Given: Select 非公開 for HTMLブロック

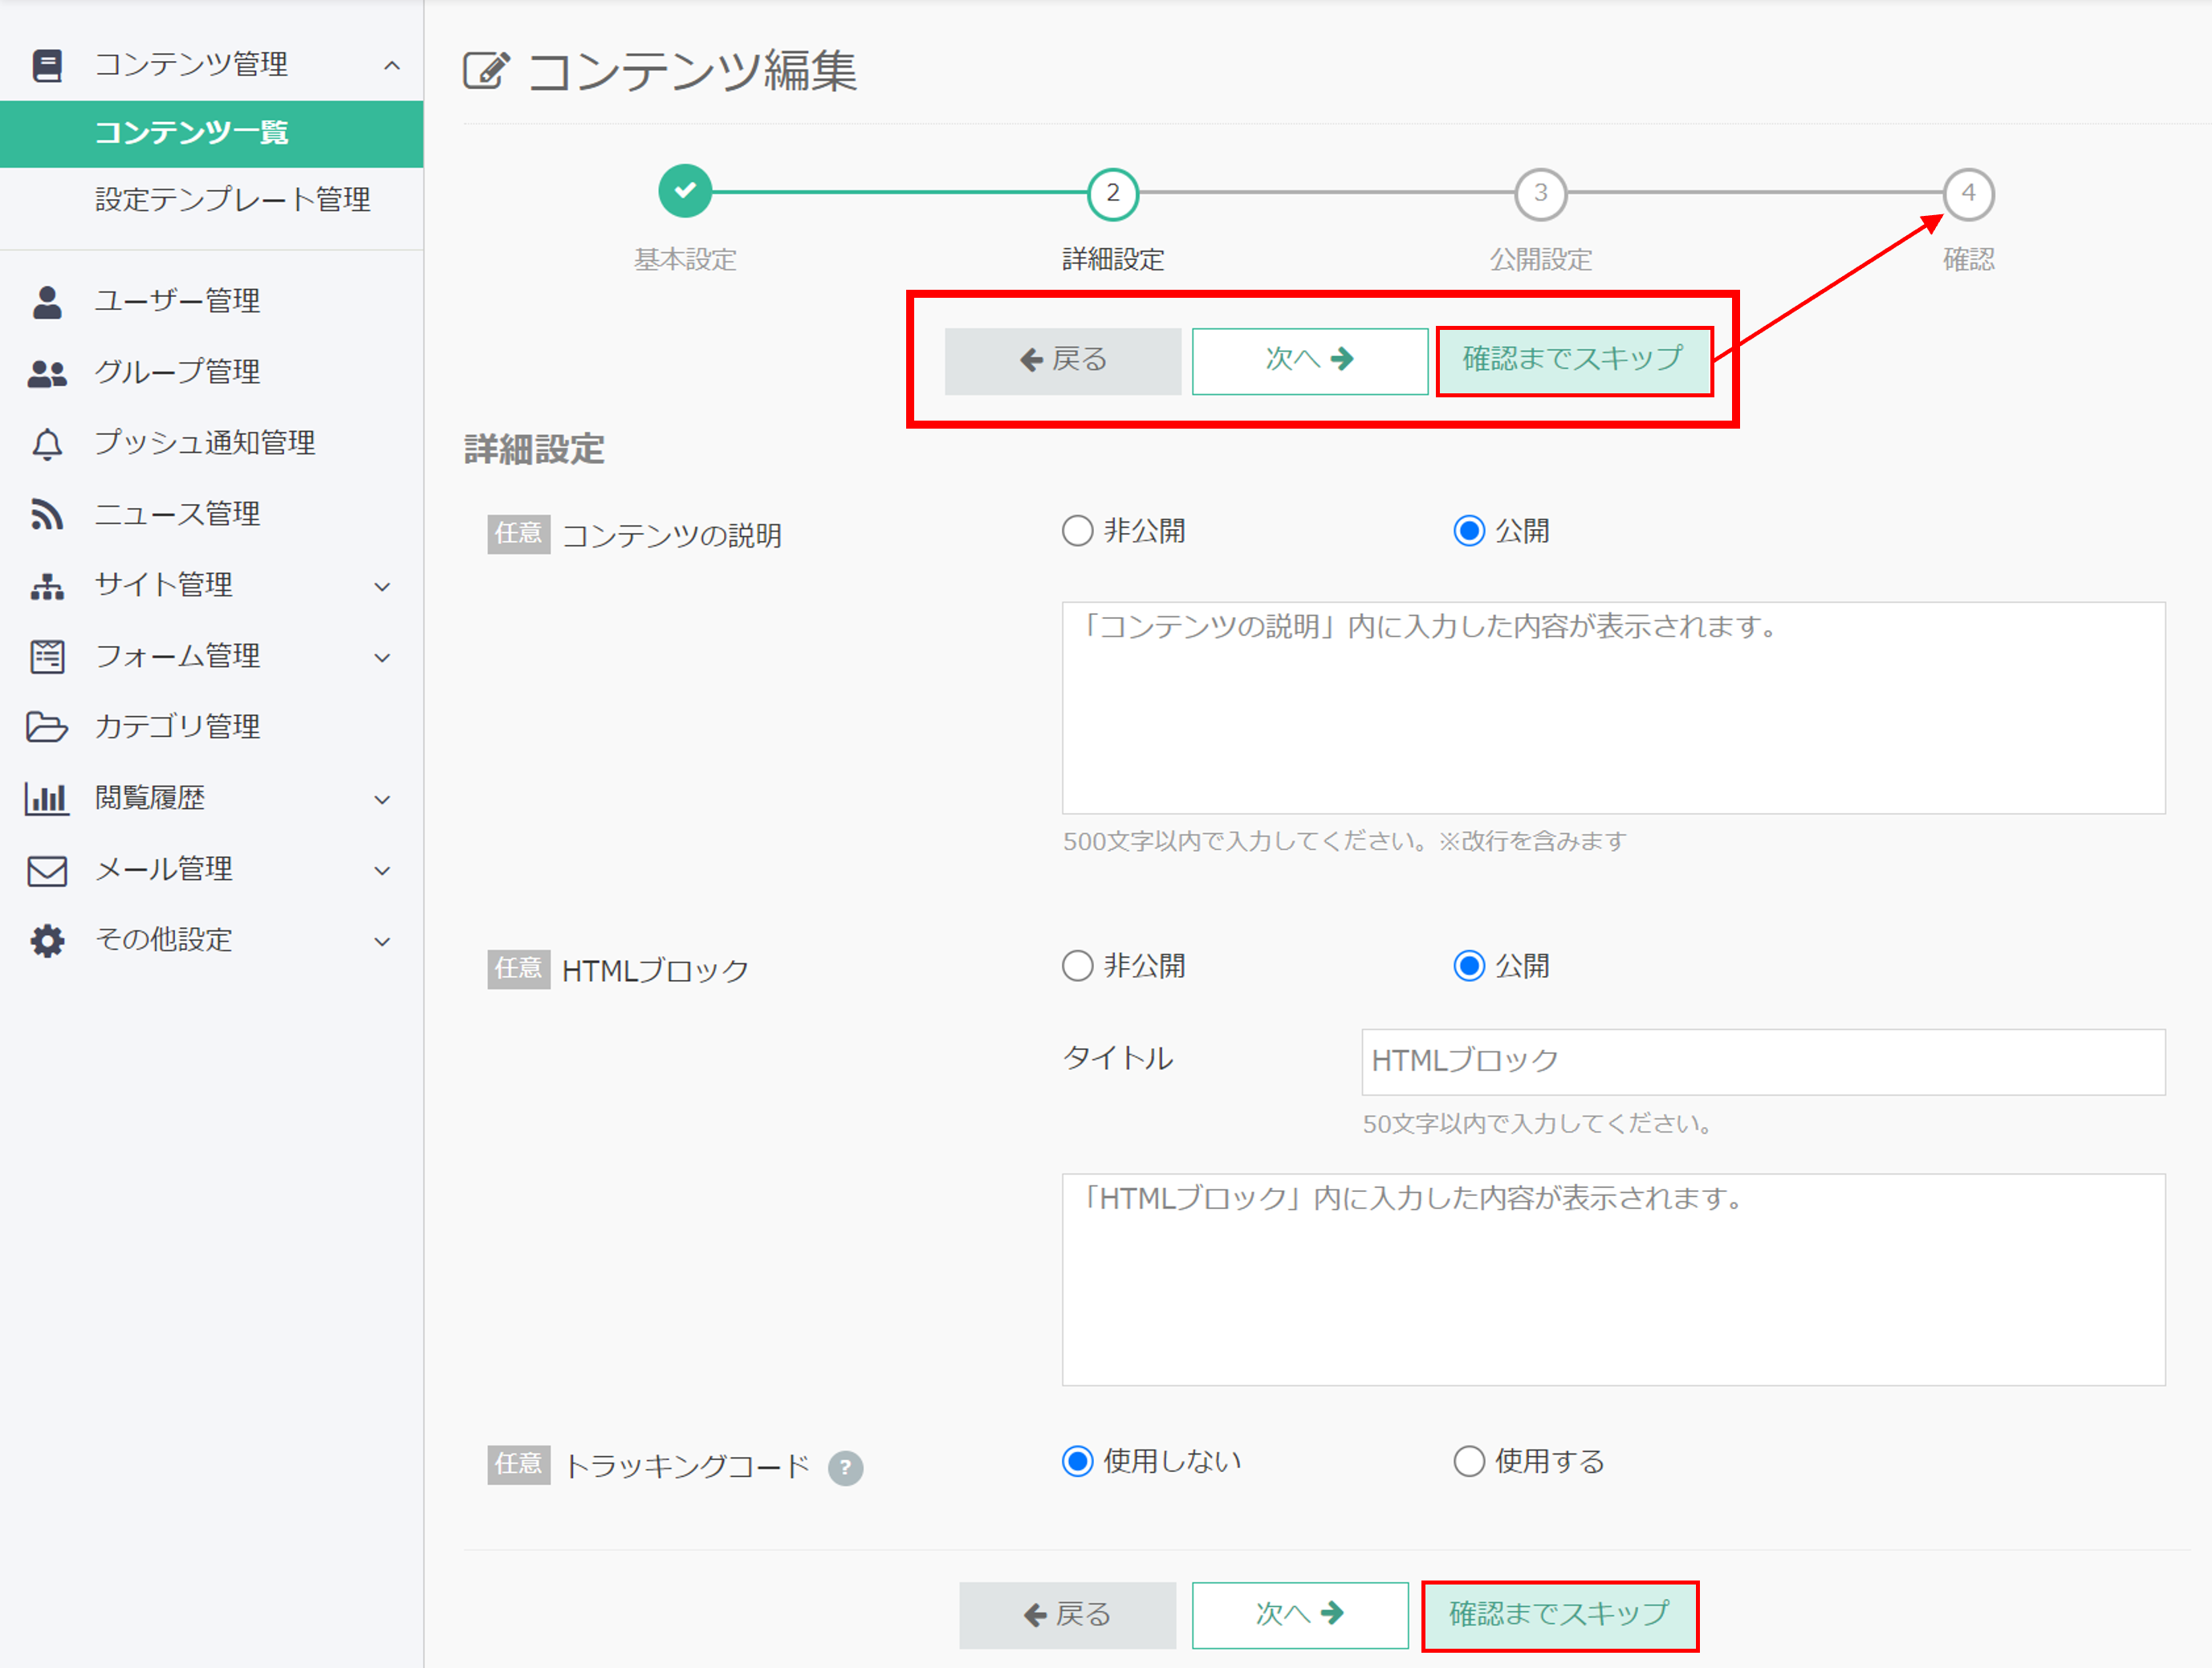Looking at the screenshot, I should pos(1077,966).
